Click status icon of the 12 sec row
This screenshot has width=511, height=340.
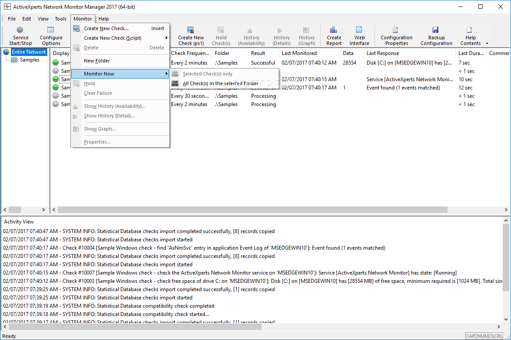point(56,87)
